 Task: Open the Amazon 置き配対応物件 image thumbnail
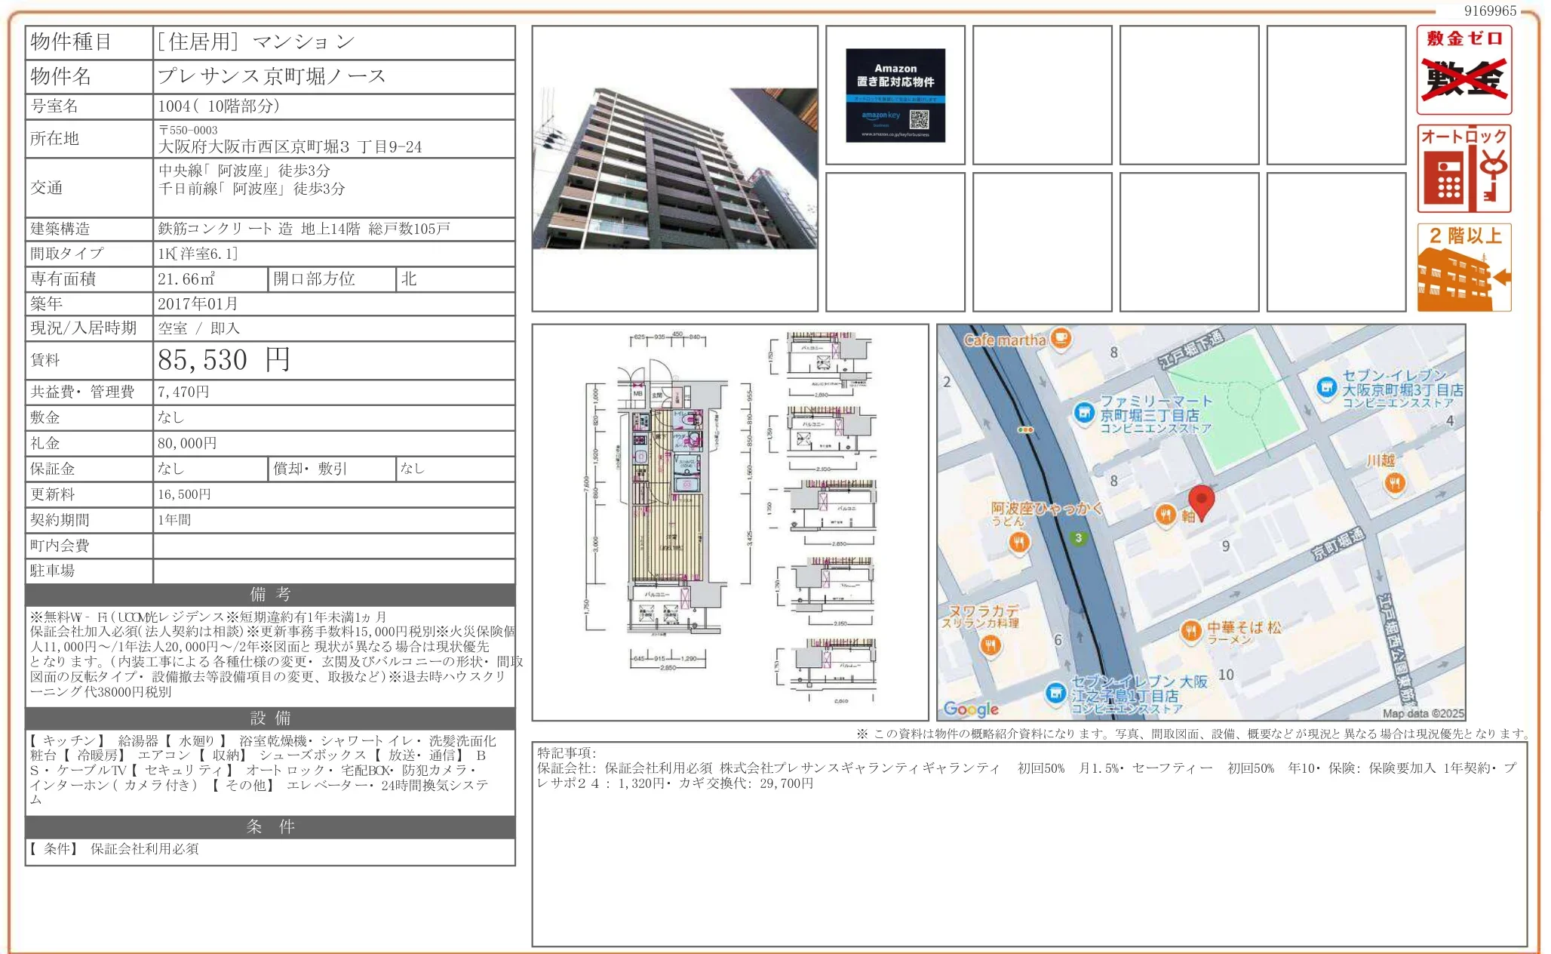(x=895, y=95)
